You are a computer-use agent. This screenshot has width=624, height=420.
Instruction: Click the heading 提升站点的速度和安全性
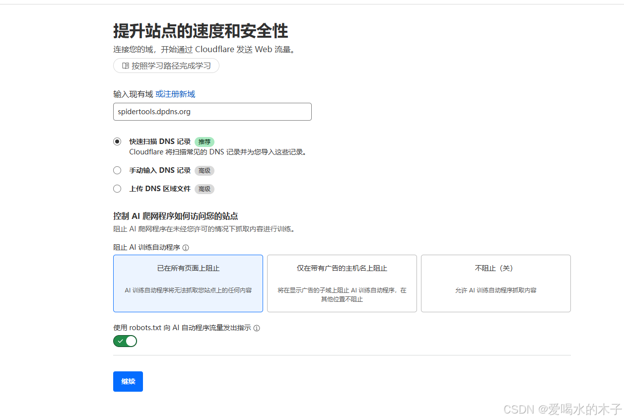click(201, 31)
